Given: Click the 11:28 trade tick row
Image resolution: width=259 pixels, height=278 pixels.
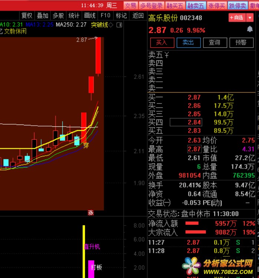Looking at the screenshot, I should click(202, 251).
